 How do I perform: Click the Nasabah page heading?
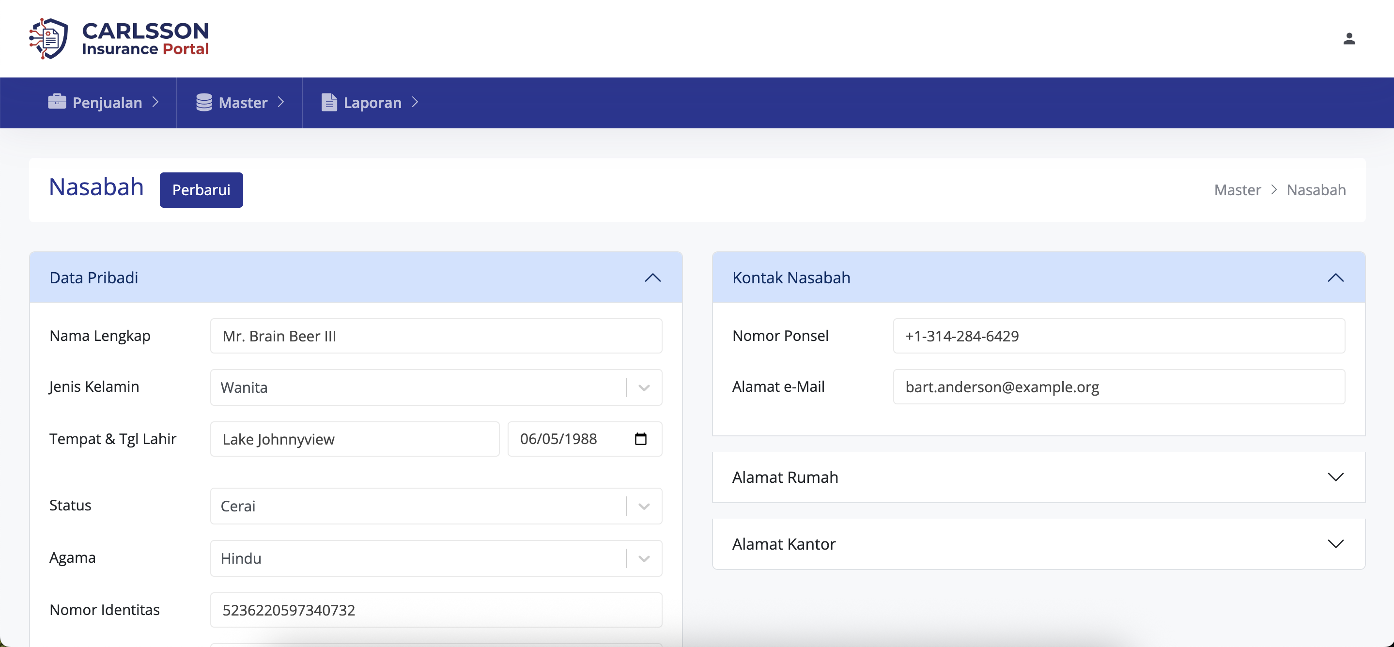click(96, 187)
